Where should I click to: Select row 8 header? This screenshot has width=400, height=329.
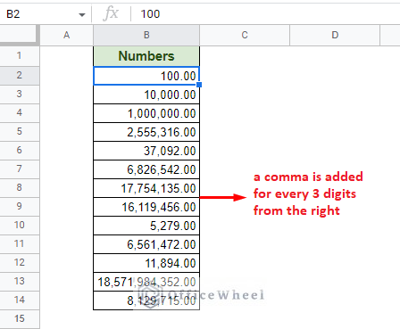[20, 187]
